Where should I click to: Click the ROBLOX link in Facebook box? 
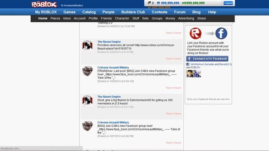coord(195,68)
